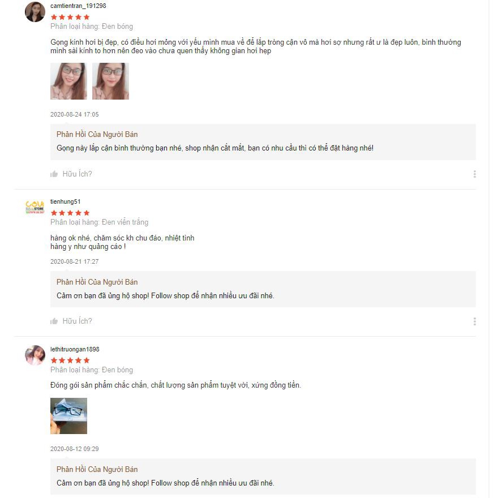Click five-star rating of lethitruongan1898

tap(70, 360)
